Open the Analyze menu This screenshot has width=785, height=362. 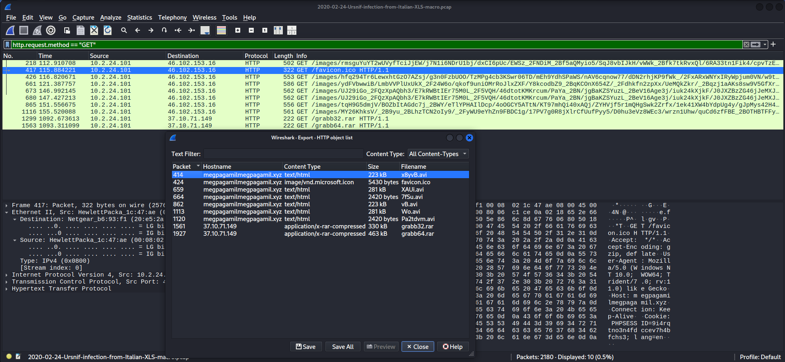(111, 18)
